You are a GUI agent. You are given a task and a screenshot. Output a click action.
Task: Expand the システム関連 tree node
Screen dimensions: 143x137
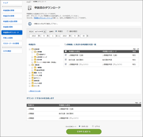(x=30, y=76)
